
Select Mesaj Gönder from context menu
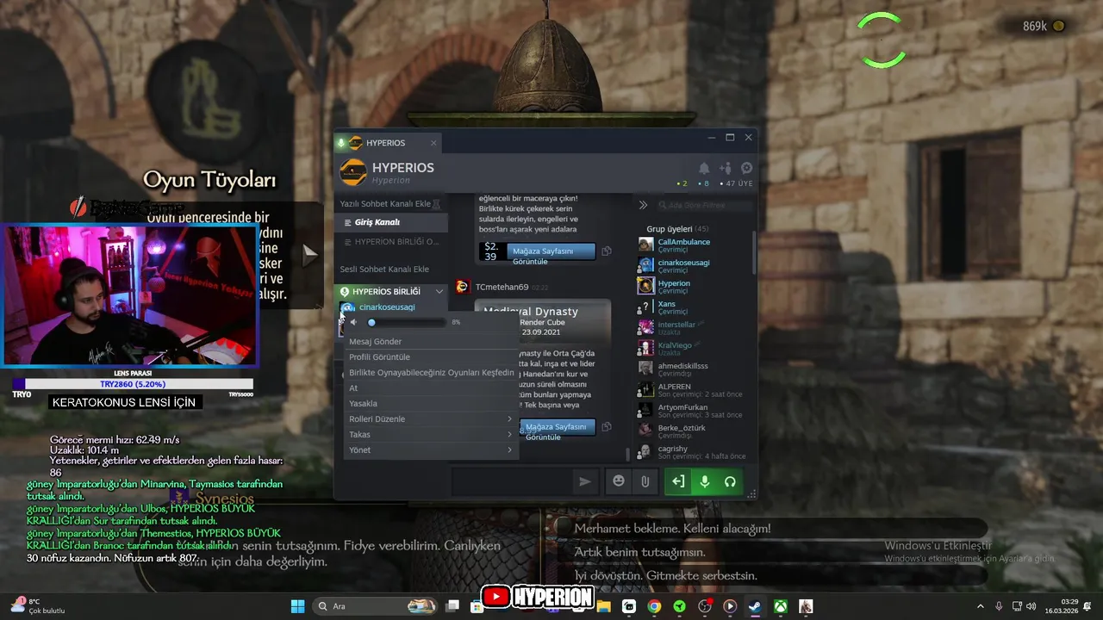coord(431,342)
